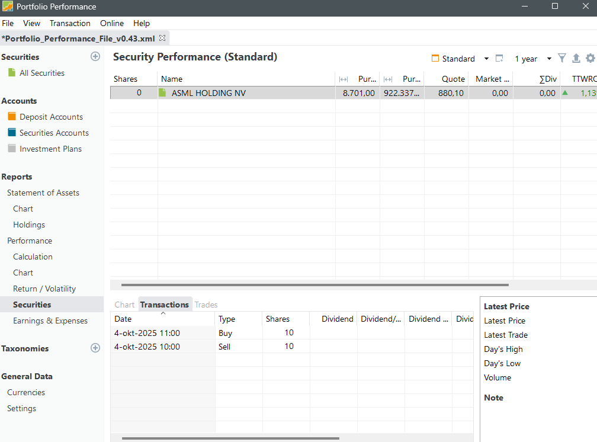Select the ASML HOLDING NV row
The image size is (597, 442).
click(208, 93)
